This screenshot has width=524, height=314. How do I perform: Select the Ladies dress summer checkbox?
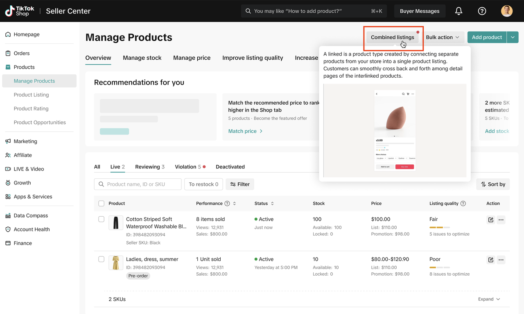point(102,259)
